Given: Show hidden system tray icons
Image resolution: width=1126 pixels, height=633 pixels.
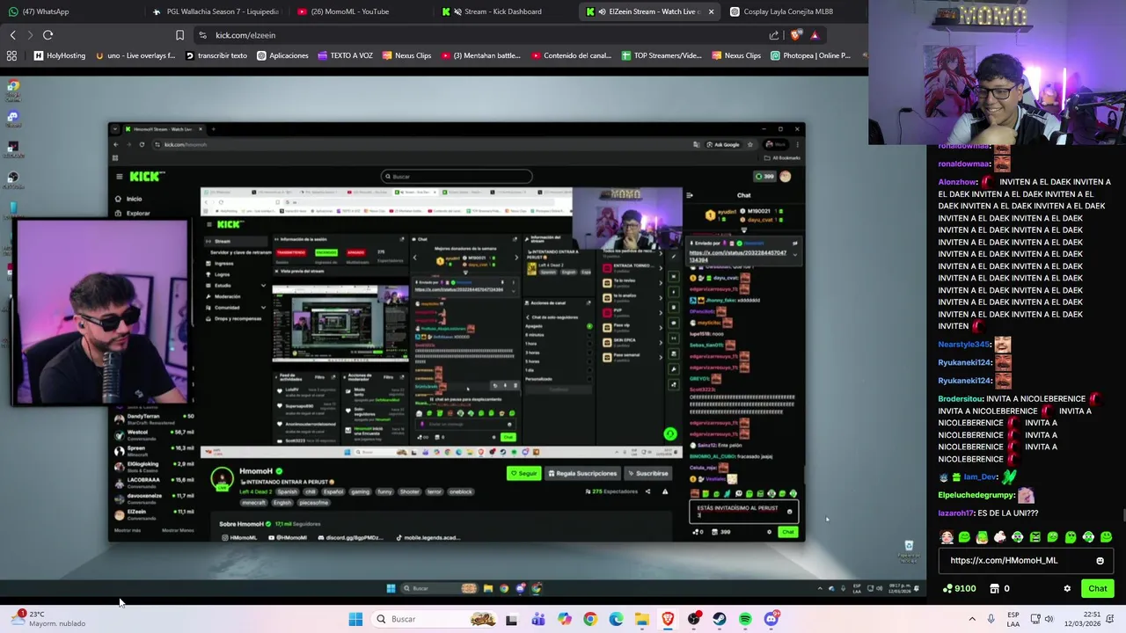Looking at the screenshot, I should 972,619.
